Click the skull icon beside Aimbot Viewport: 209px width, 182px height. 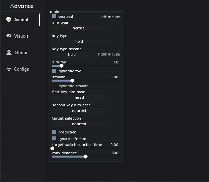[x=9, y=19]
